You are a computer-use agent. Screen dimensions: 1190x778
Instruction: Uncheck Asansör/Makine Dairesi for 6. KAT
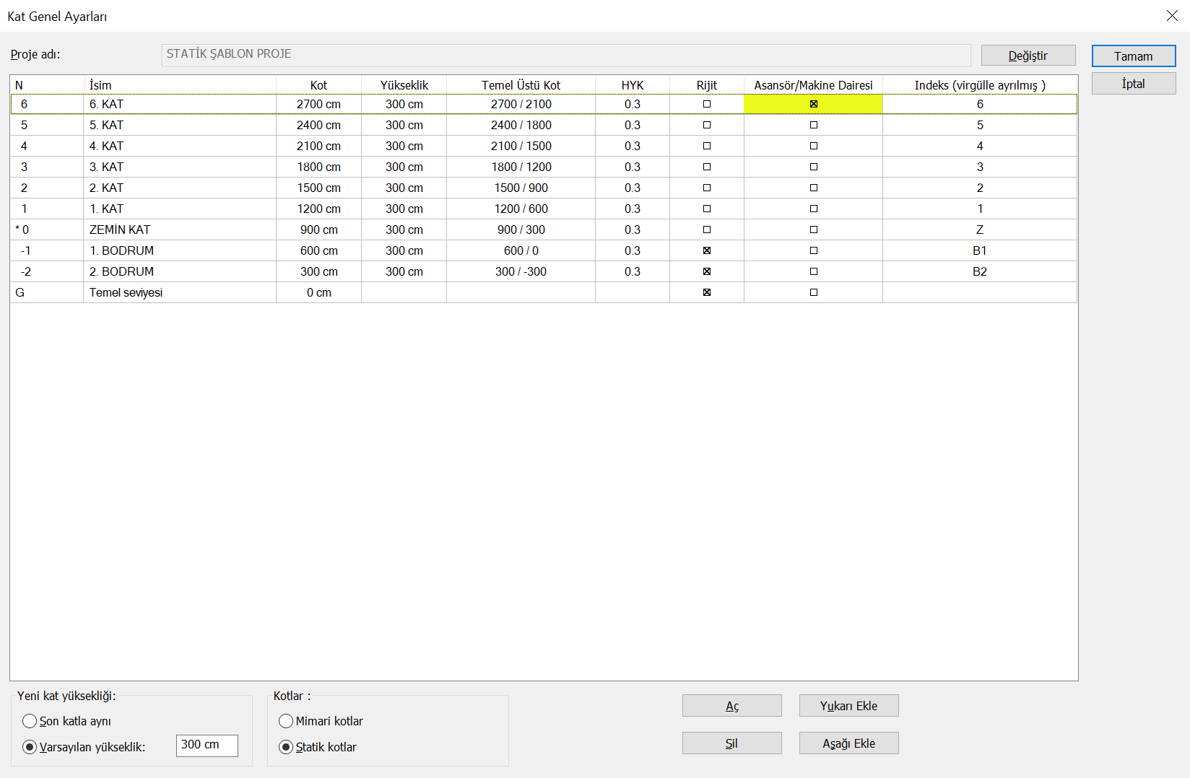point(813,104)
